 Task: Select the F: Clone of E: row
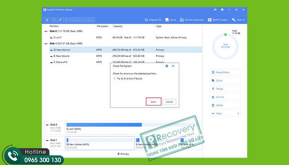point(126,62)
